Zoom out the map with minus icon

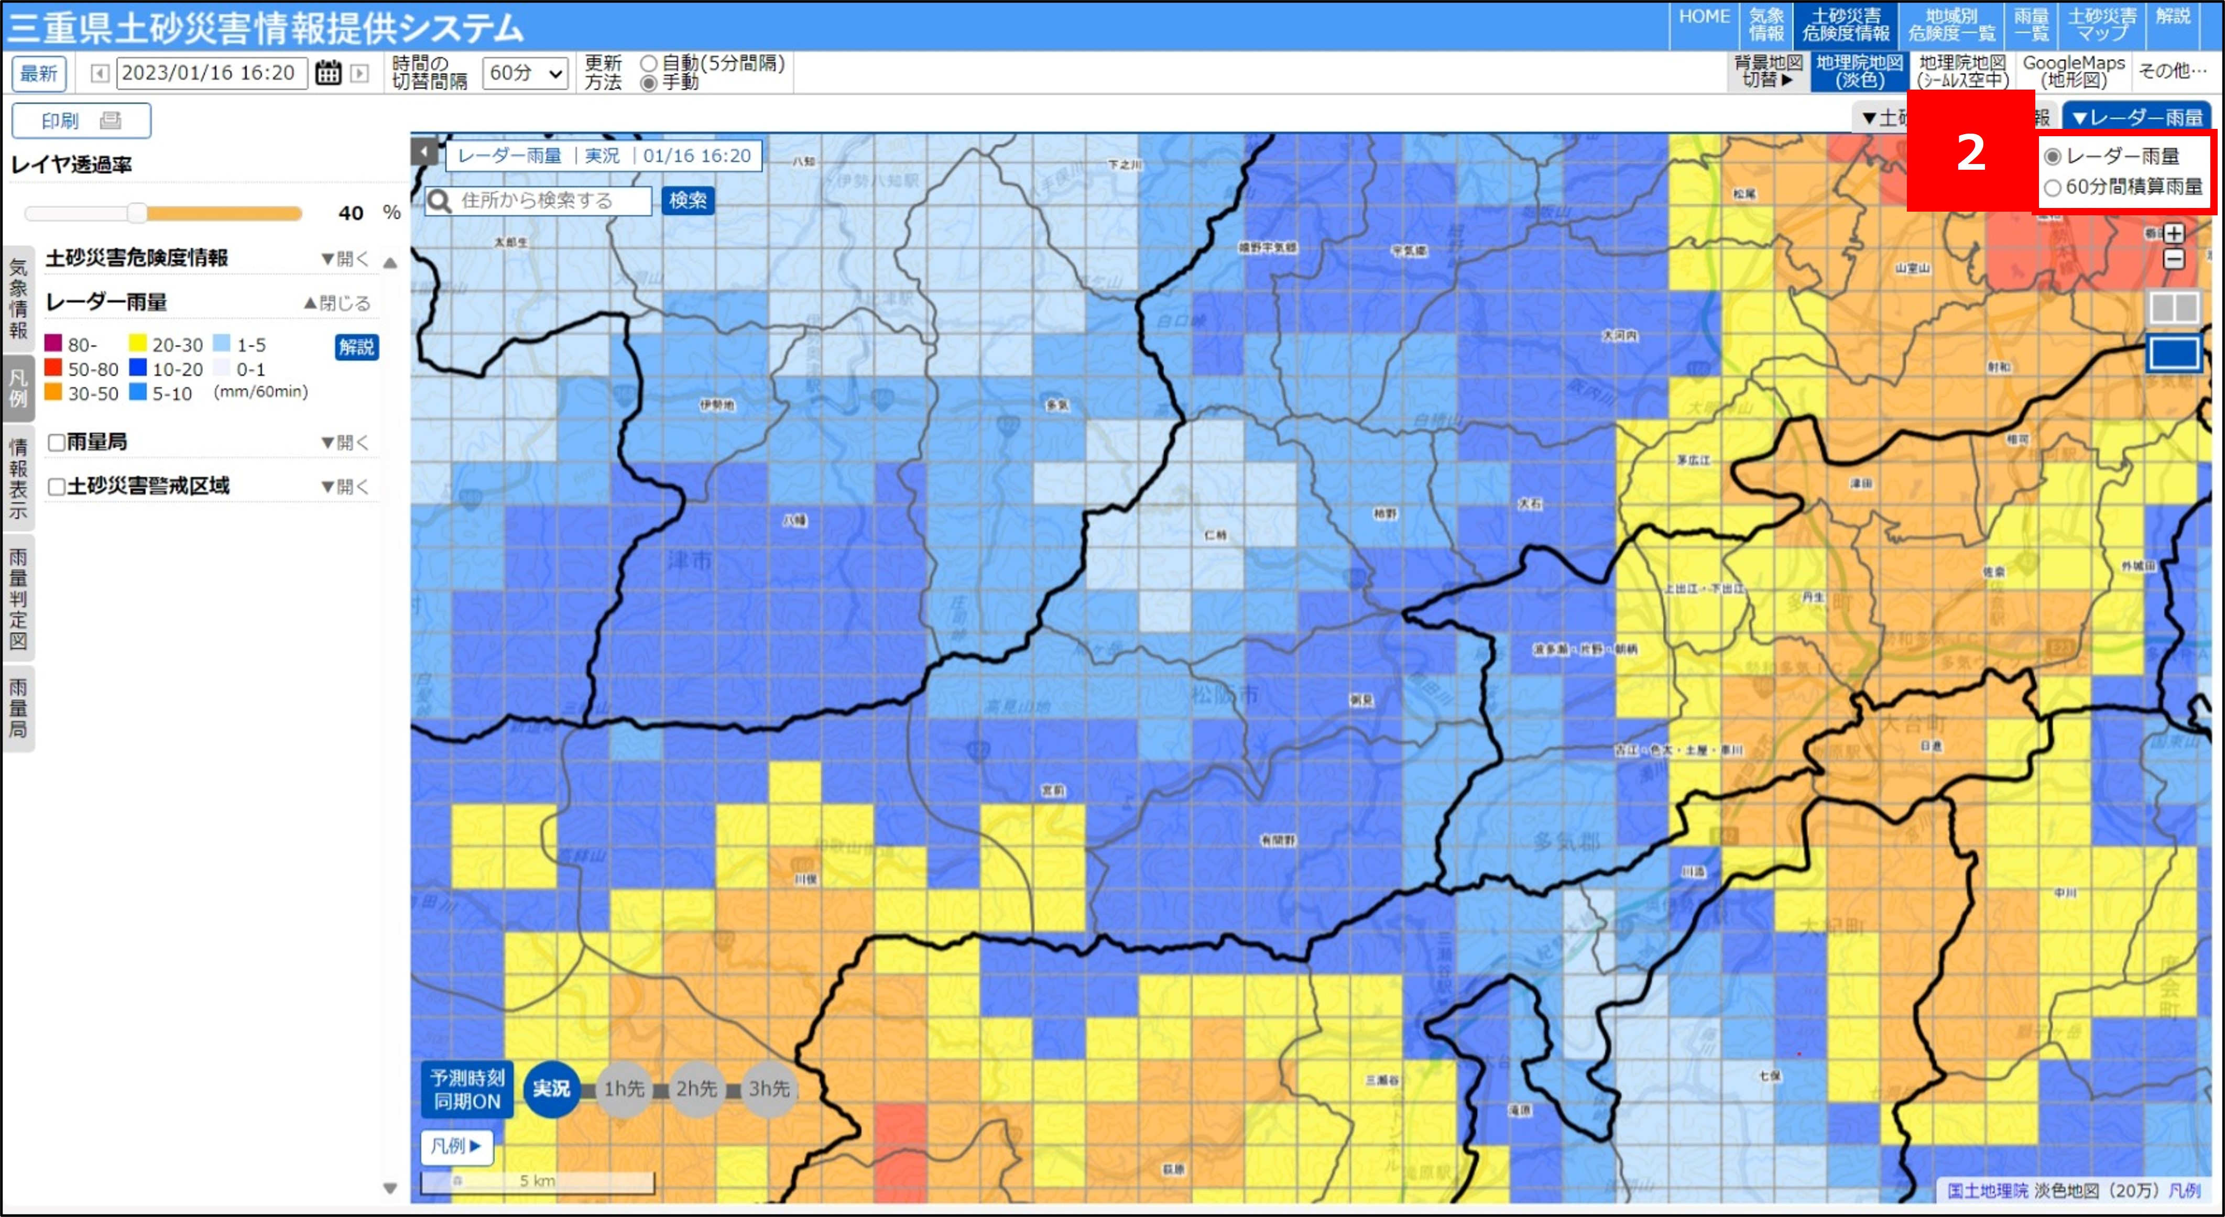pos(2174,259)
